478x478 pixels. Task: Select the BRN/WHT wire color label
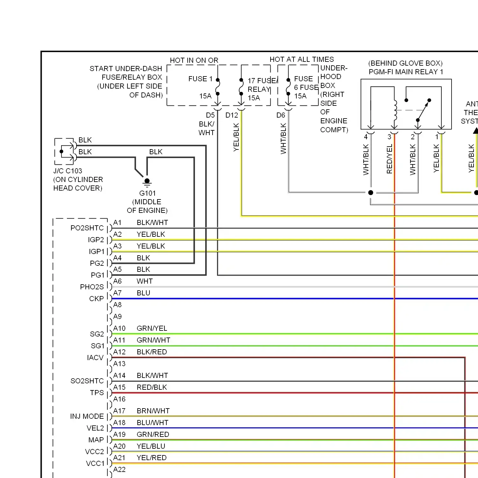pos(153,411)
